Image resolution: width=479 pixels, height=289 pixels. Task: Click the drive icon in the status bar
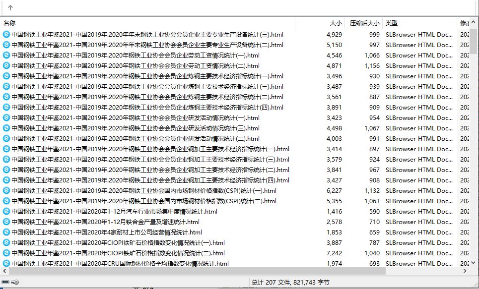point(5,282)
